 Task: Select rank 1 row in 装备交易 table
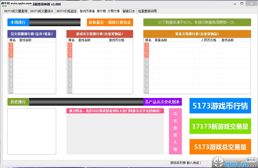197,45
